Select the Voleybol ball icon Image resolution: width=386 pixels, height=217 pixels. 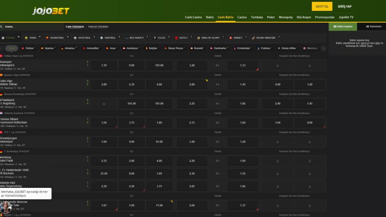[75, 38]
